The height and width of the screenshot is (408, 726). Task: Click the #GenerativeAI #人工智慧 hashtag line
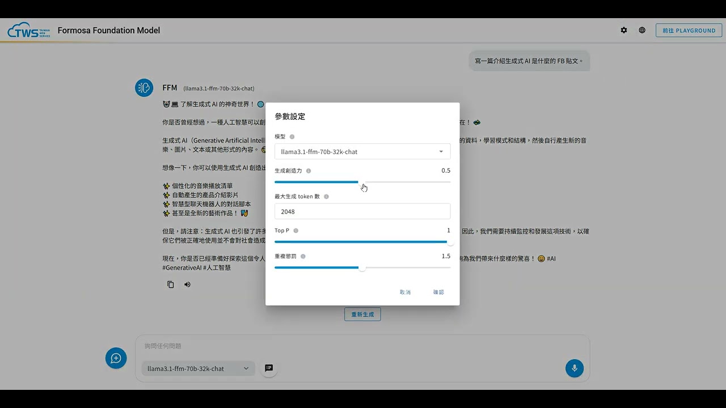coord(196,267)
